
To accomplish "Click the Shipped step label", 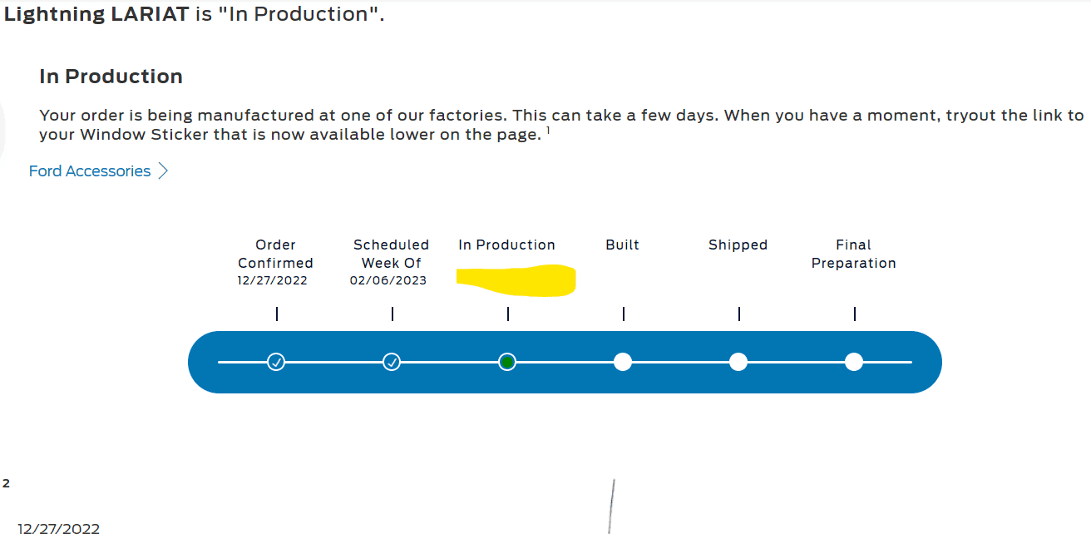I will [x=738, y=245].
